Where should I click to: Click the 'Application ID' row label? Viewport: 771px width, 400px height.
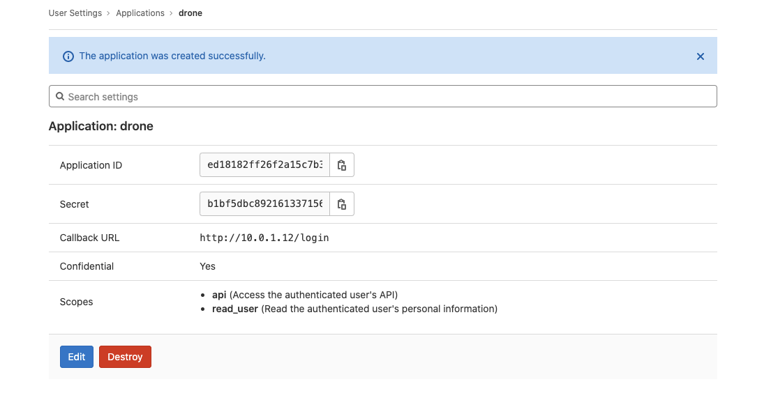tap(91, 165)
